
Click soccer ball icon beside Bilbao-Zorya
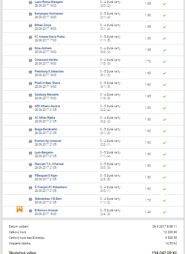point(30,25)
